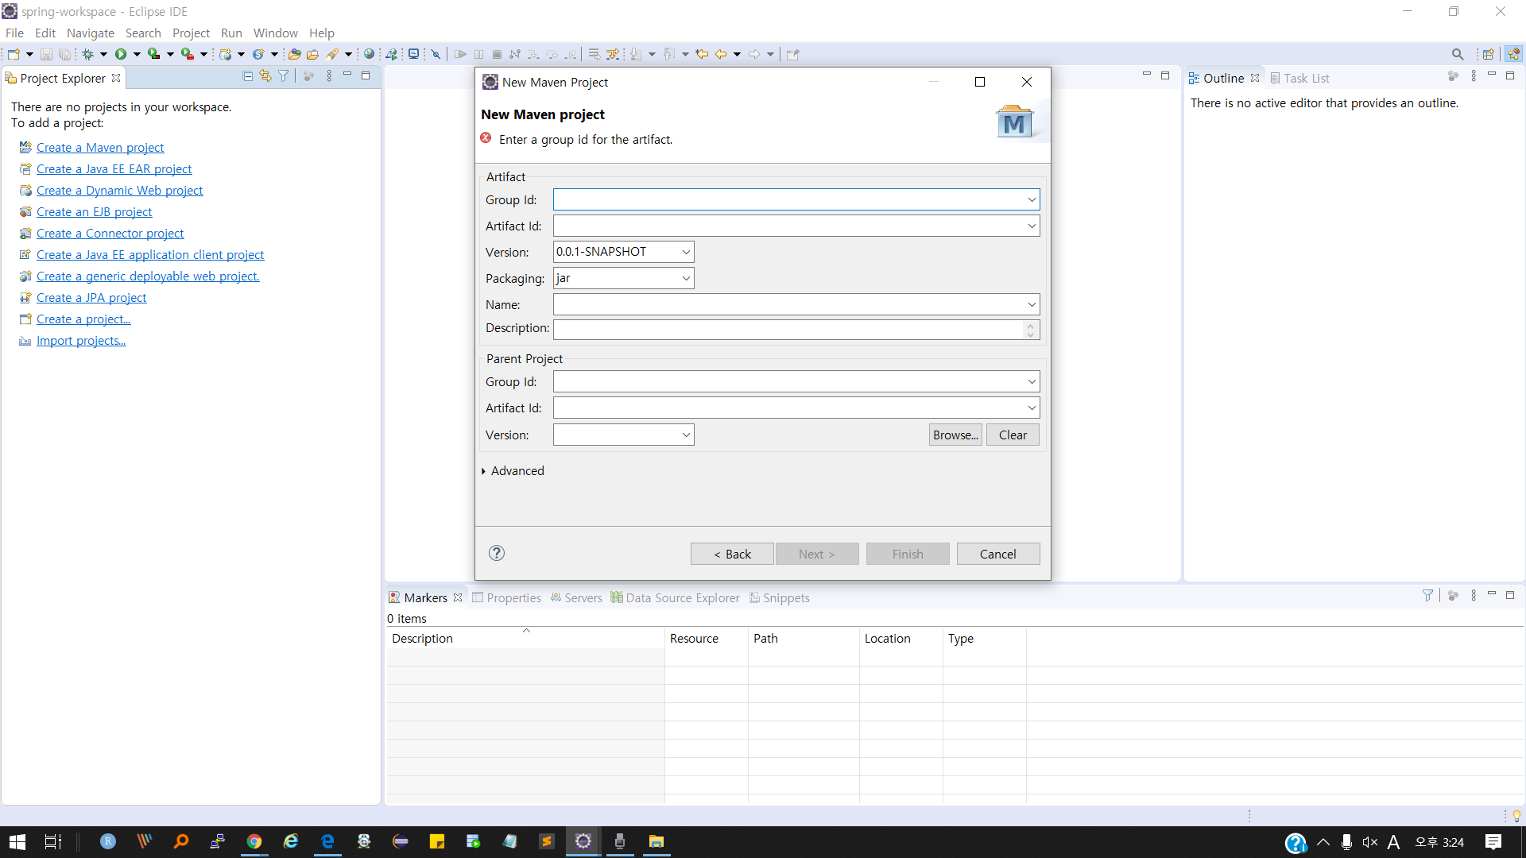1526x858 pixels.
Task: Collapse All in Project Explorer
Action: point(247,76)
